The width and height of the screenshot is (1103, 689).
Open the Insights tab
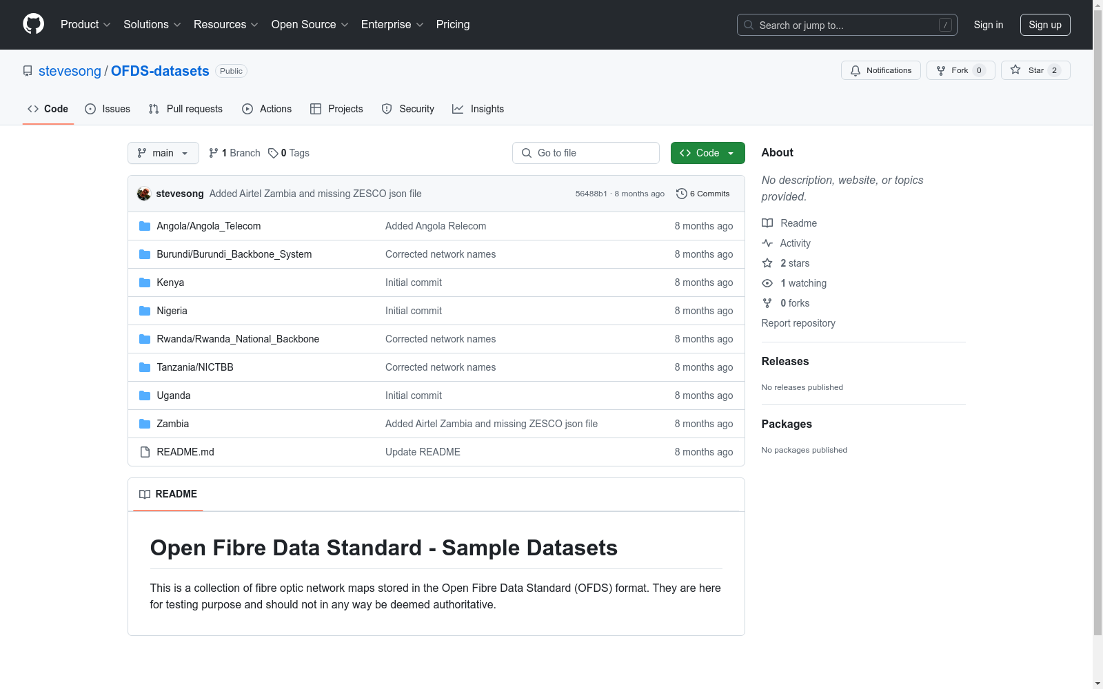(478, 109)
